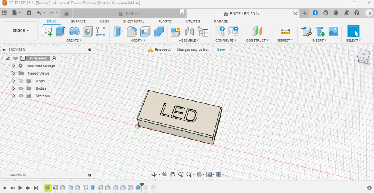Select the Press Pull tool
The width and height of the screenshot is (374, 193).
coord(118,31)
